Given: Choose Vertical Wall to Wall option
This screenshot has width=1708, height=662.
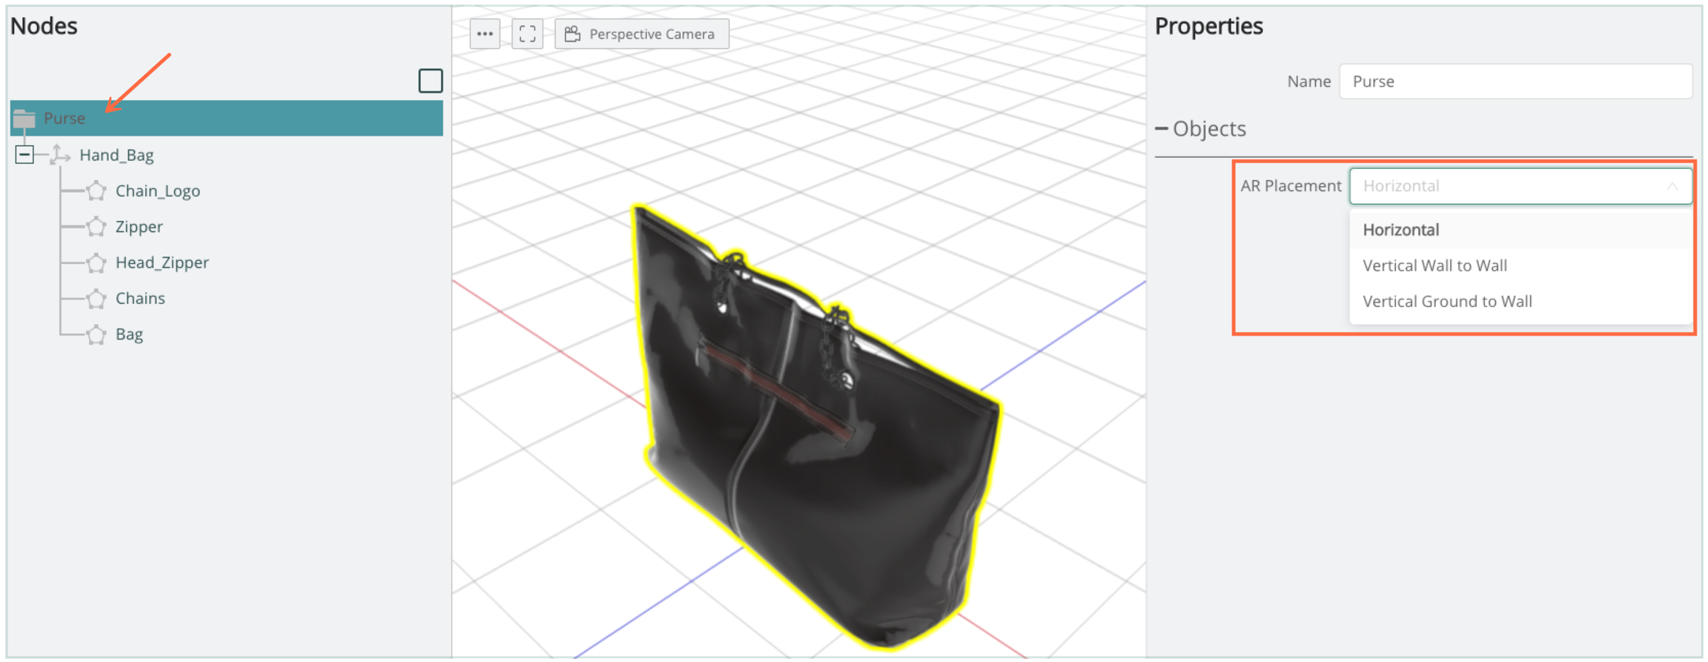Looking at the screenshot, I should click(1434, 265).
